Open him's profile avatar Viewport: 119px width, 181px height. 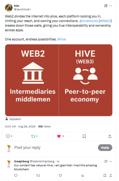pyautogui.click(x=9, y=8)
